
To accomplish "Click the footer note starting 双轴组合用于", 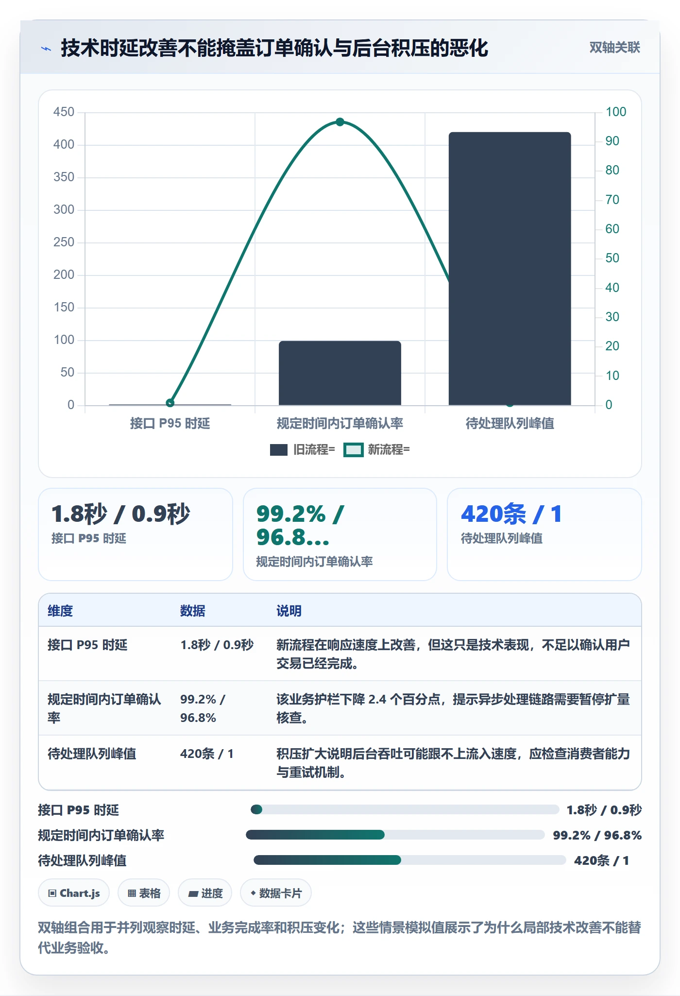I will click(340, 937).
